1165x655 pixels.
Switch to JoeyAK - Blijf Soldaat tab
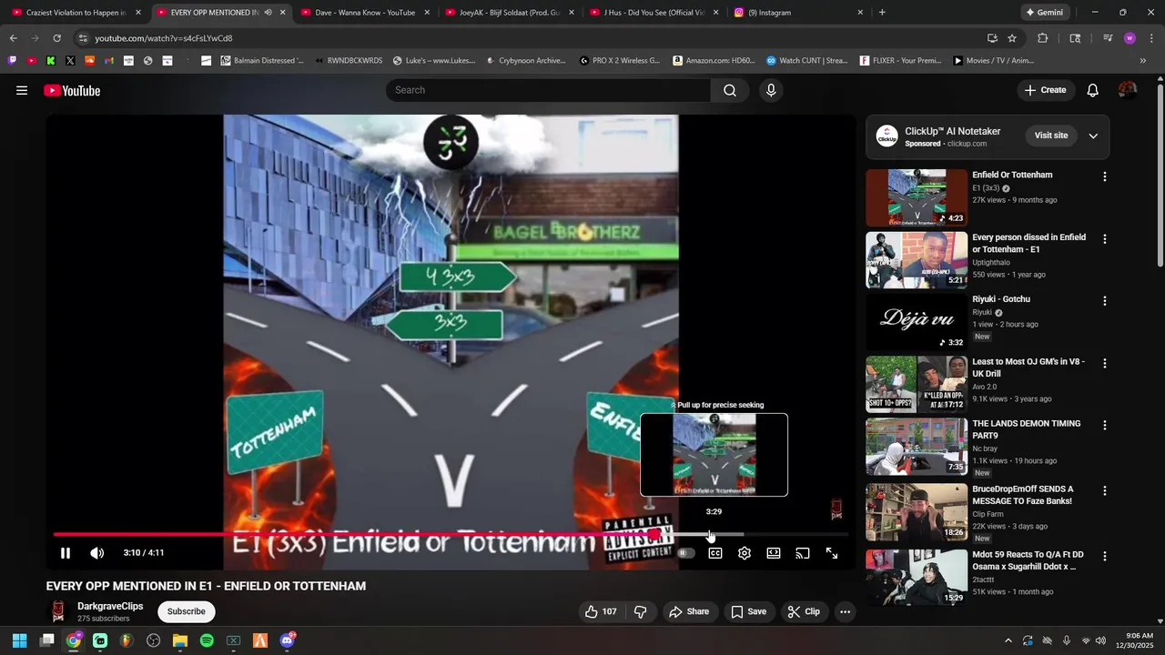click(509, 13)
